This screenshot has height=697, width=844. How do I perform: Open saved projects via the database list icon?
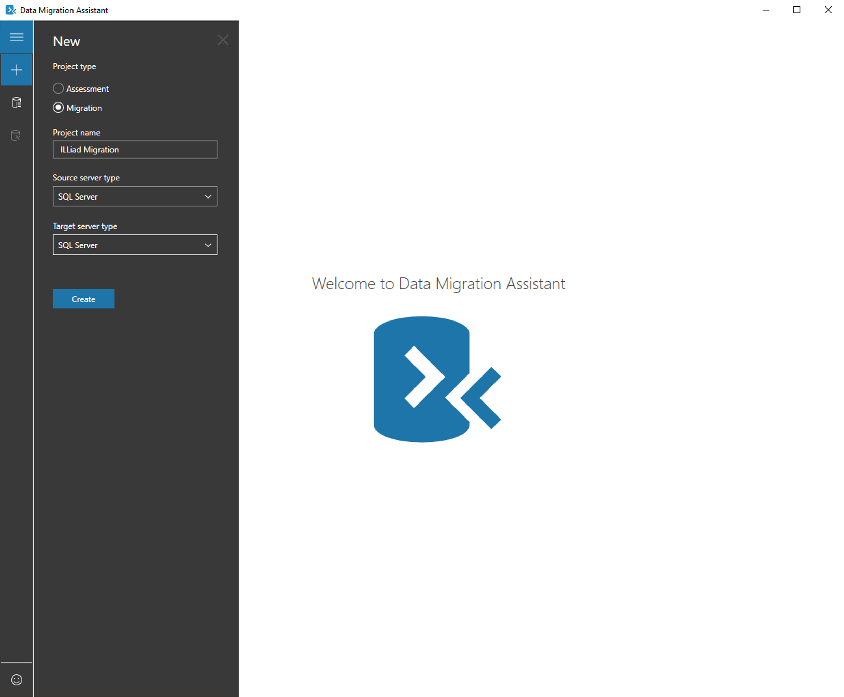16,102
